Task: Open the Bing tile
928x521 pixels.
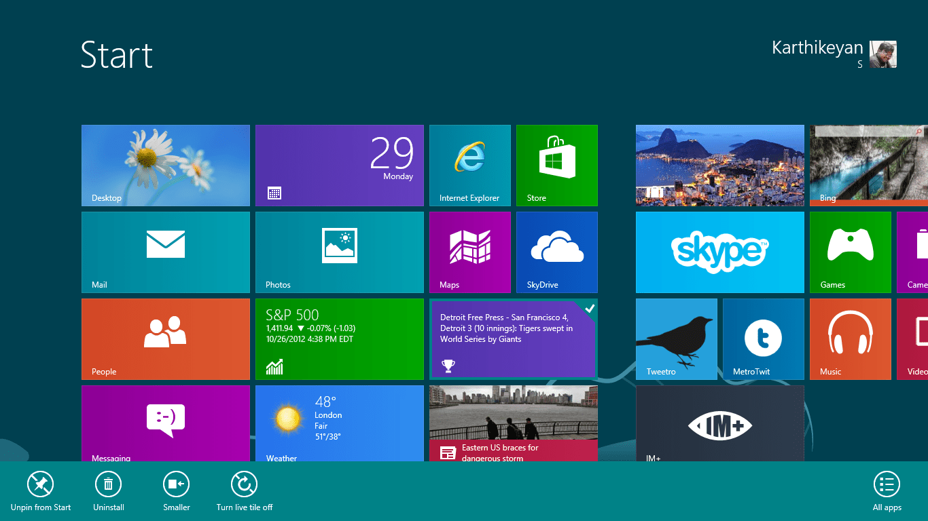Action: click(869, 166)
